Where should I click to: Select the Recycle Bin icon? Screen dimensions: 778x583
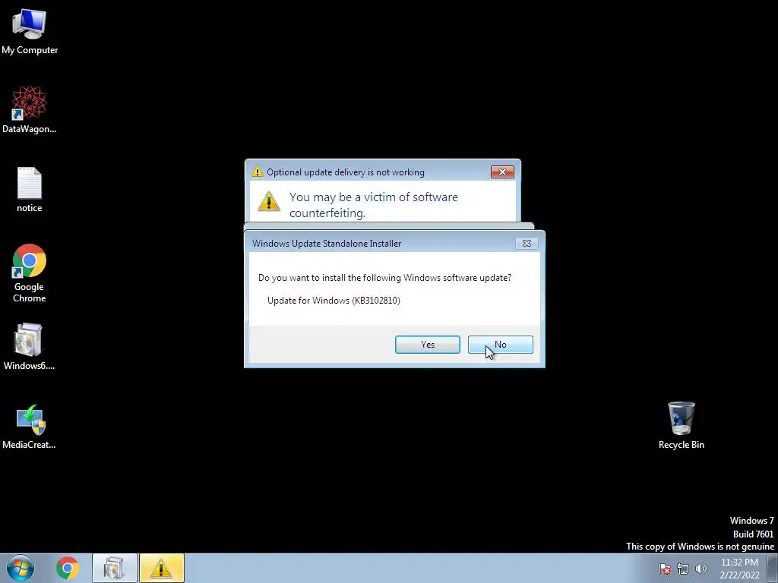pos(682,425)
